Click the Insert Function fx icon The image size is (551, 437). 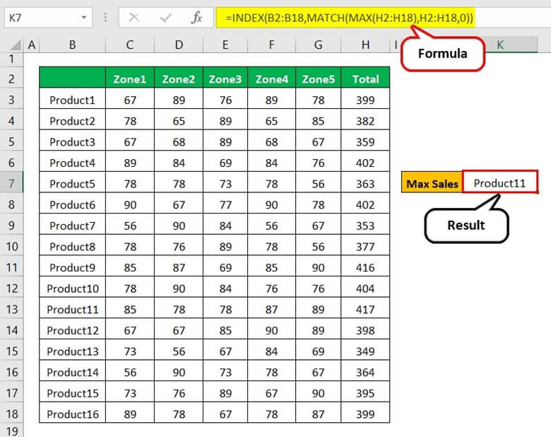click(196, 17)
